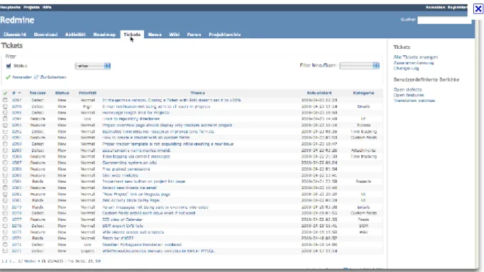Click into the Suche search field
This screenshot has width=484, height=272.
pyautogui.click(x=444, y=21)
